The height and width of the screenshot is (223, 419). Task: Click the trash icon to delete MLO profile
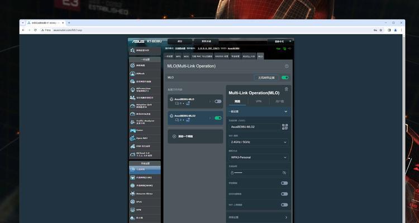pyautogui.click(x=286, y=89)
